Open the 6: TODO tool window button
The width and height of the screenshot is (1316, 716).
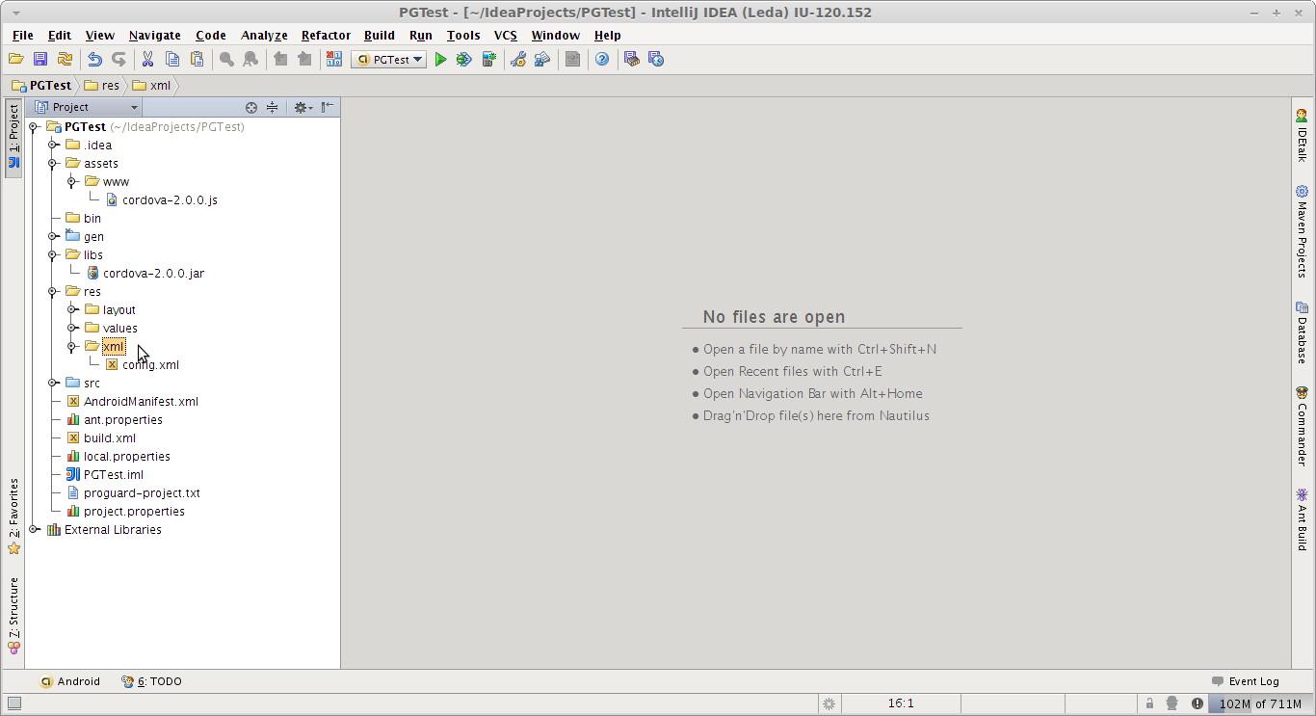(x=151, y=681)
